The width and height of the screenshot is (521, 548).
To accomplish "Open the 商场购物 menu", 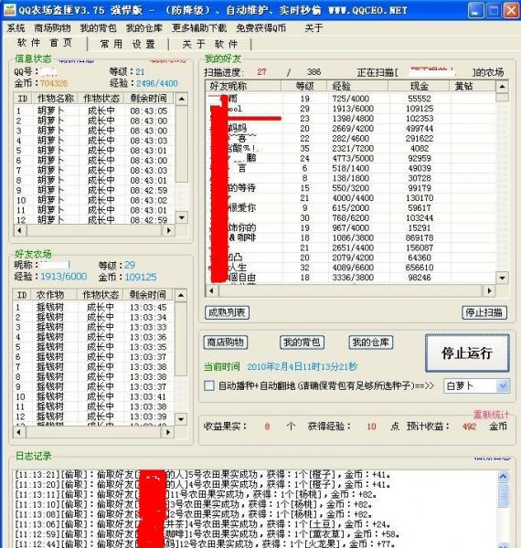I will pos(52,28).
